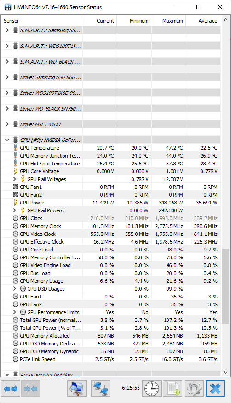
Task: Open sensor settings gear icon
Action: [194, 389]
